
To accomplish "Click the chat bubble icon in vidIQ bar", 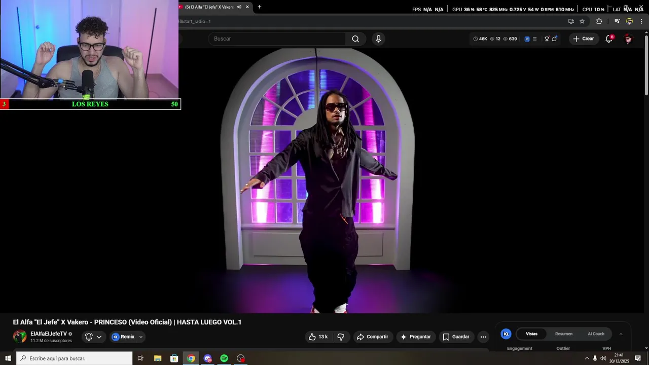I will click(554, 39).
